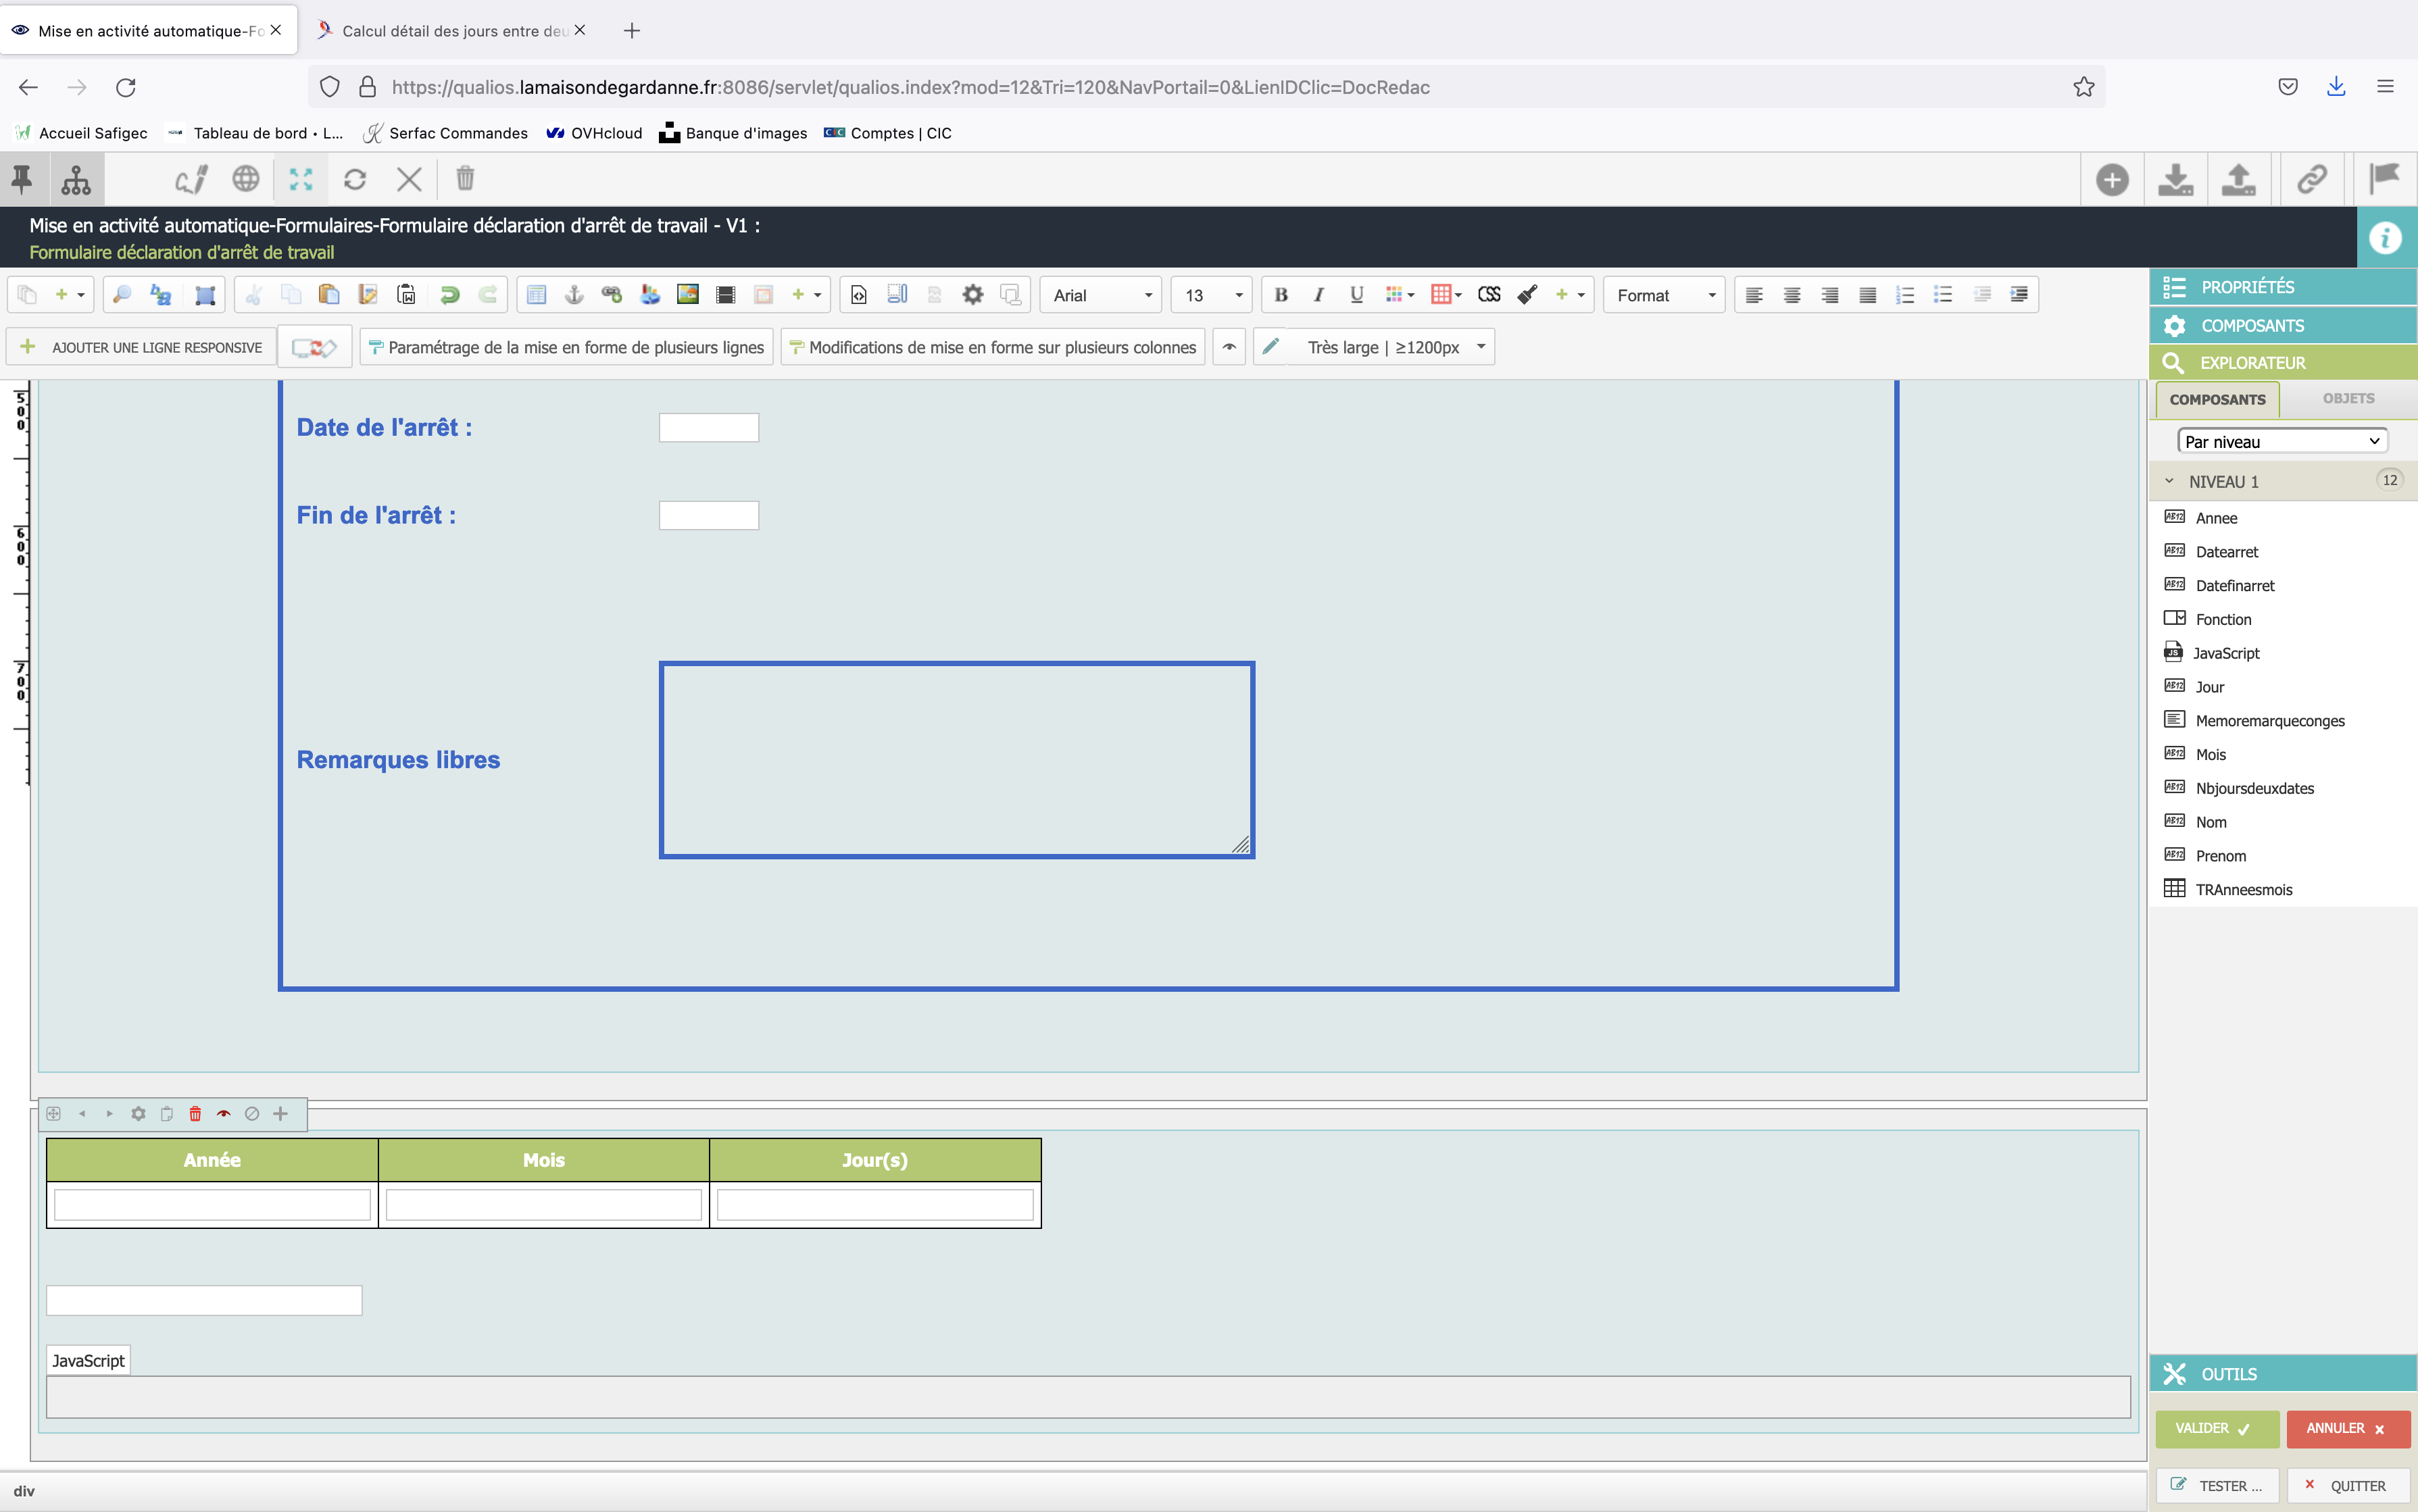Click the find and replace icon

(161, 295)
